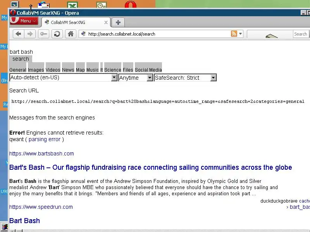Open Bart's Bash flagship fundraising race result
The image size is (310, 232).
click(x=151, y=167)
